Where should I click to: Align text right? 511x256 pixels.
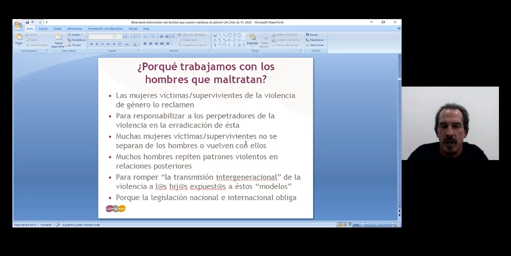(x=156, y=43)
